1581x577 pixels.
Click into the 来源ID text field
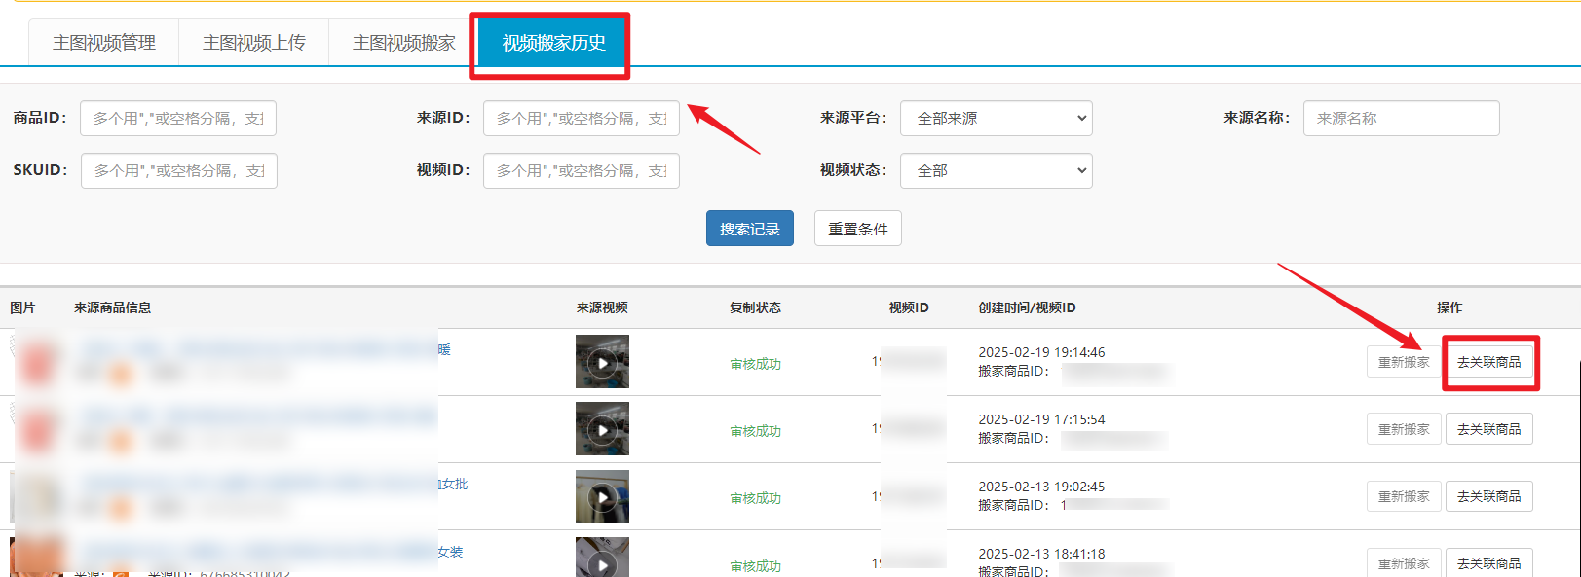pos(581,119)
